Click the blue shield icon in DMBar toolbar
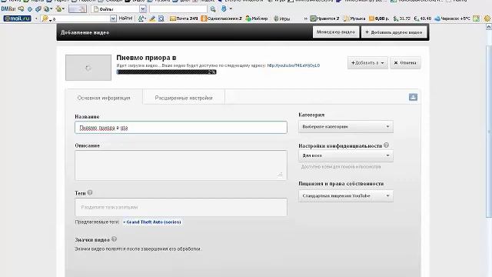The width and height of the screenshot is (492, 277). [224, 8]
